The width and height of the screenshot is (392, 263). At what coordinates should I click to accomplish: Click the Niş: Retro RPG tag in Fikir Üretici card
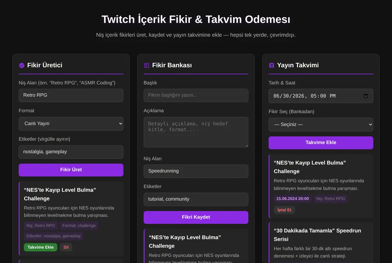(x=41, y=225)
